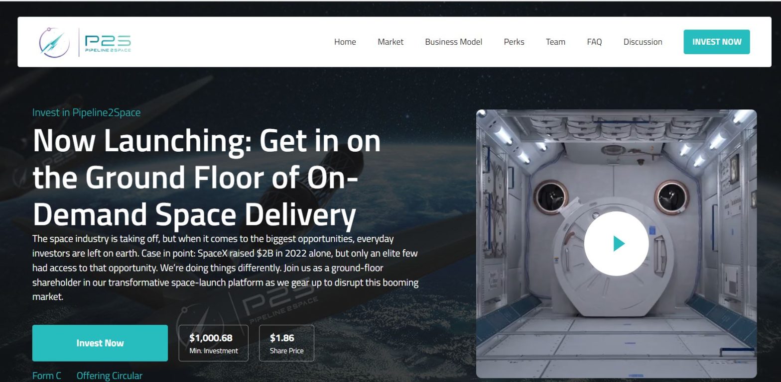
Task: Go to the Market section
Action: (390, 42)
